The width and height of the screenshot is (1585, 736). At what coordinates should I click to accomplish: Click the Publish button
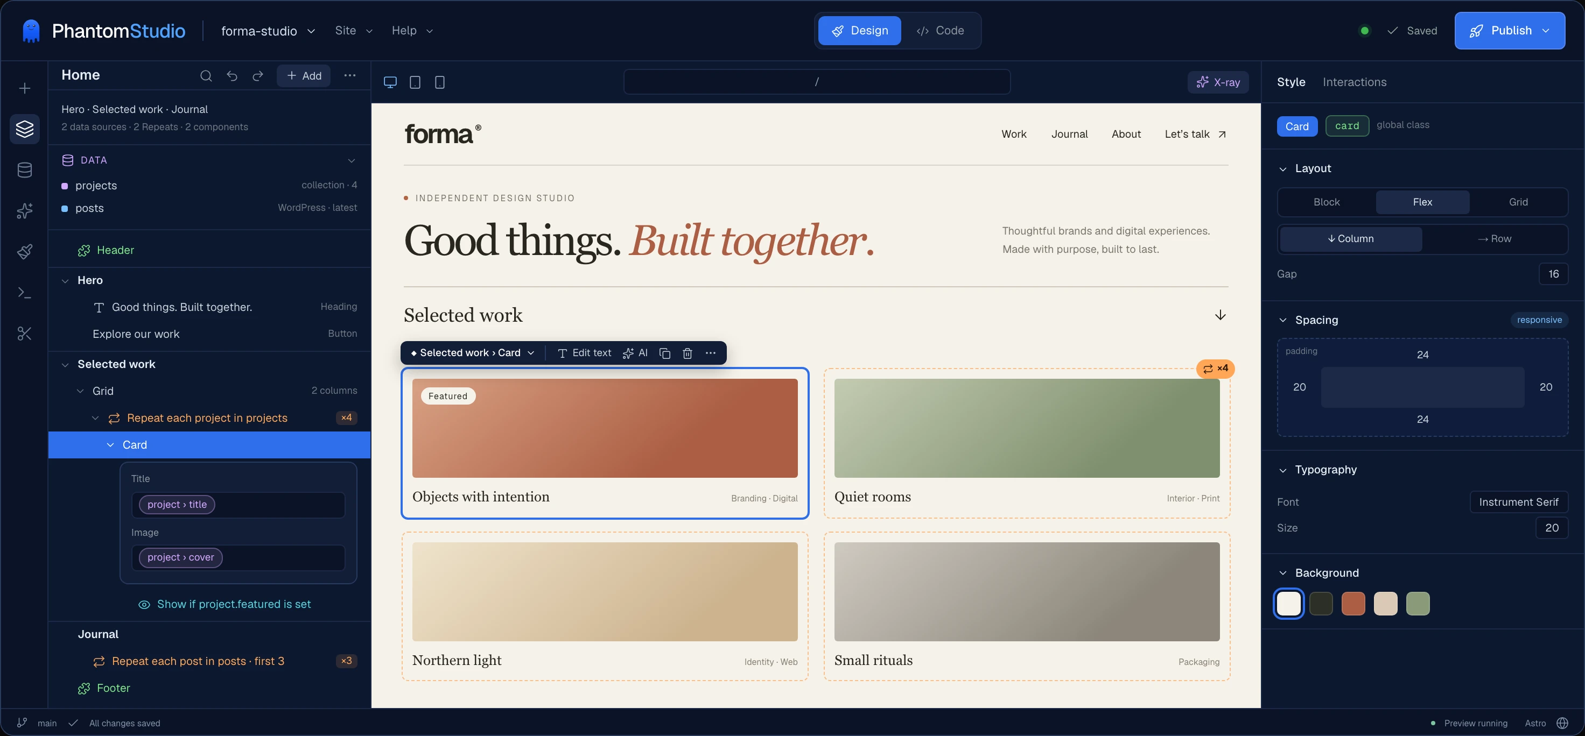coord(1509,31)
